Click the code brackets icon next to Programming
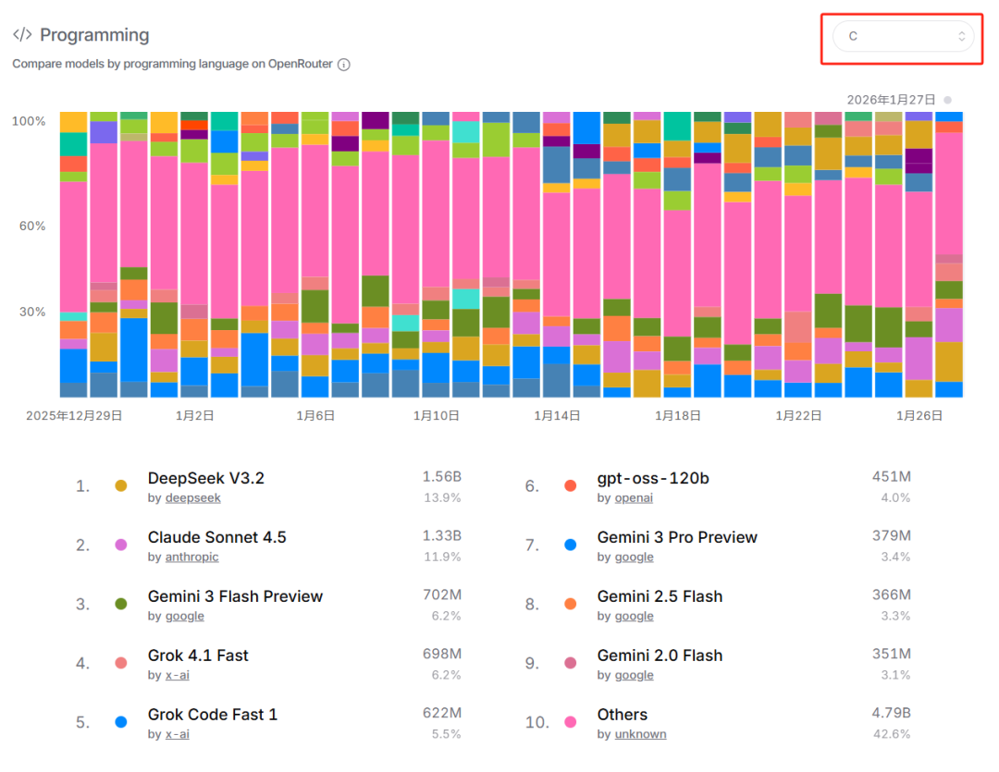999x772 pixels. (22, 34)
